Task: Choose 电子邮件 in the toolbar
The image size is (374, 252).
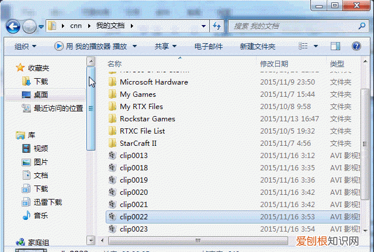Action: [209, 46]
